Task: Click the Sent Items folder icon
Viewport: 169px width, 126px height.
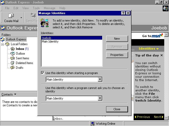Action: coord(12,58)
